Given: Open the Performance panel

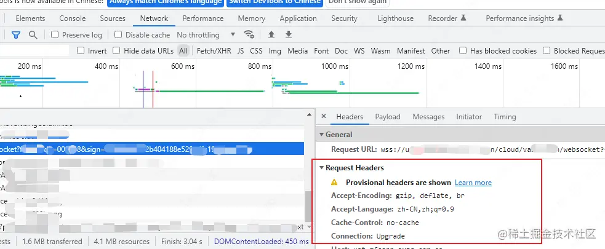Looking at the screenshot, I should click(x=203, y=18).
